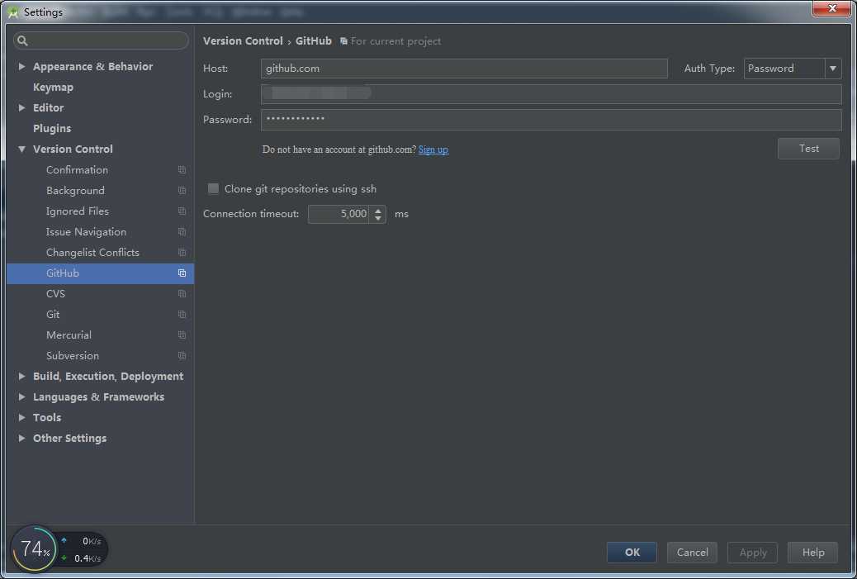Expand Build, Execution, Deployment section
857x579 pixels.
21,376
